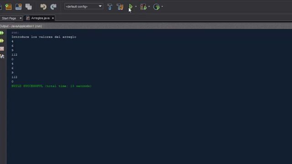Open the default config dropdown
This screenshot has width=292, height=164.
tap(84, 6)
